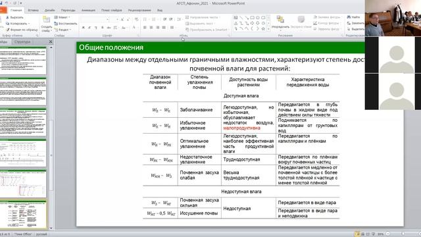Toggle strikethrough text formatting
Image resolution: width=421 pixels, height=237 pixels.
click(109, 28)
